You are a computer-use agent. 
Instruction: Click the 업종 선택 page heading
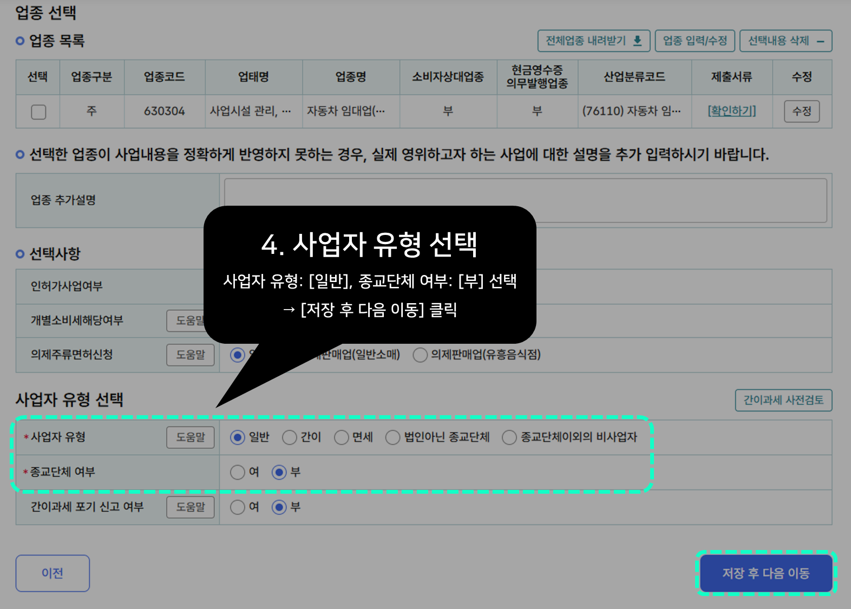click(x=46, y=12)
